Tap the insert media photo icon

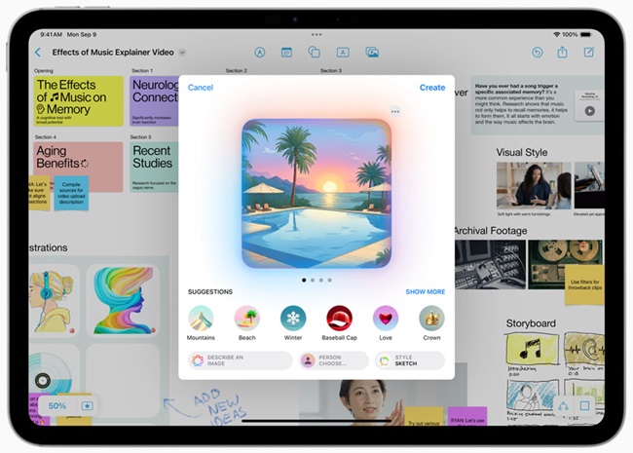coord(371,53)
